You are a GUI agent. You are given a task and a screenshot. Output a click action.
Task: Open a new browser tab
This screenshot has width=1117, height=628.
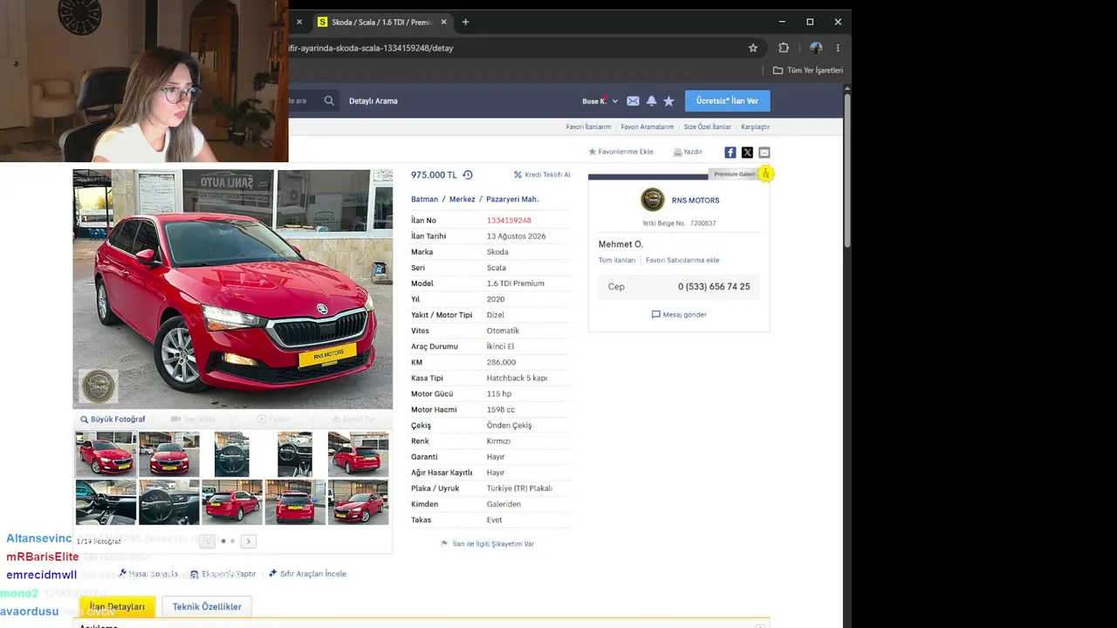[x=465, y=22]
